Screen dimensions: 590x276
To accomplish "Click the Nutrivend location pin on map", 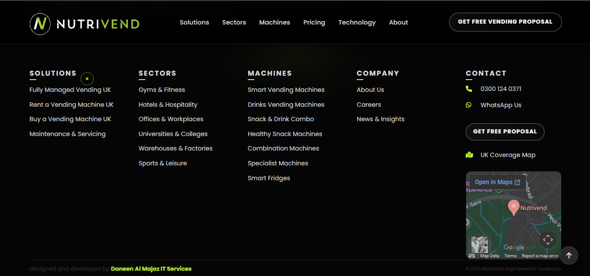I will tap(513, 207).
